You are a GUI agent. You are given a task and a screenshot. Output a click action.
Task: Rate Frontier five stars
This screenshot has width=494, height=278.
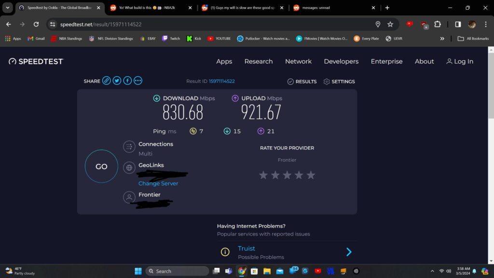pos(311,175)
